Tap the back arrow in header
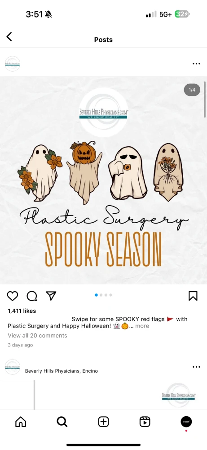207x450 pixels. click(9, 37)
